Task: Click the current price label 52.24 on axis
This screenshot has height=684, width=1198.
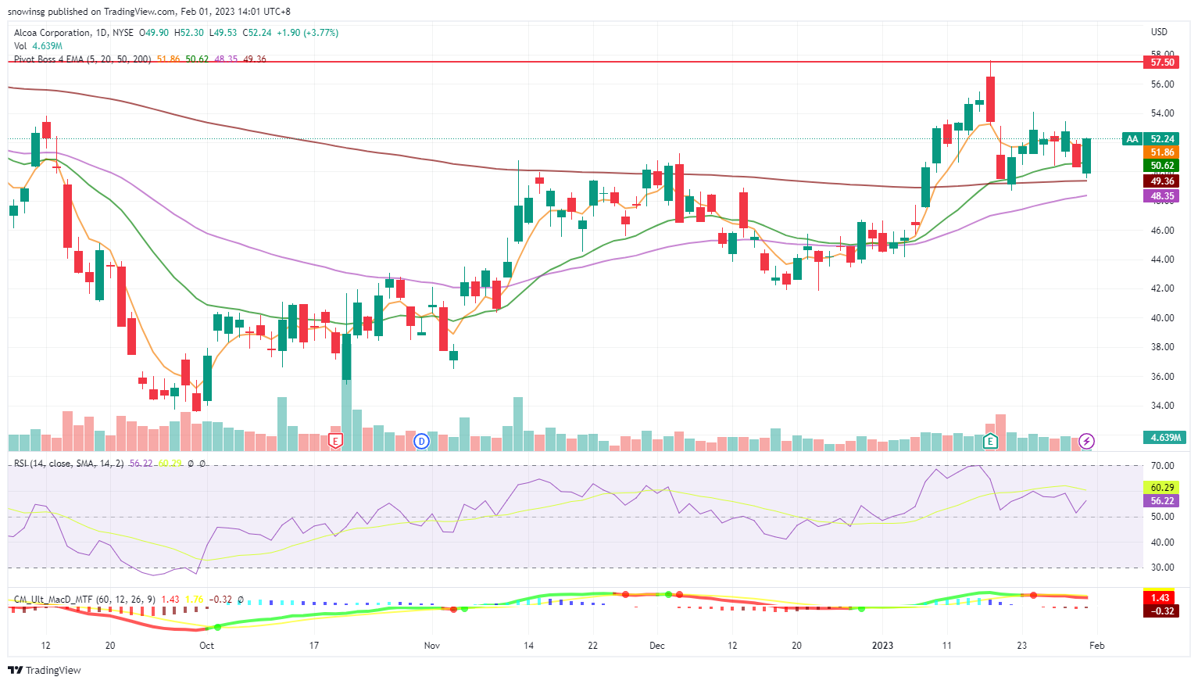Action: coord(1162,139)
